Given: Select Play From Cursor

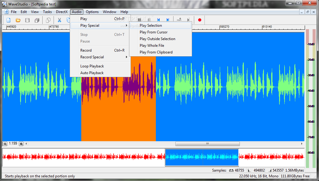Looking at the screenshot, I should click(160, 32).
